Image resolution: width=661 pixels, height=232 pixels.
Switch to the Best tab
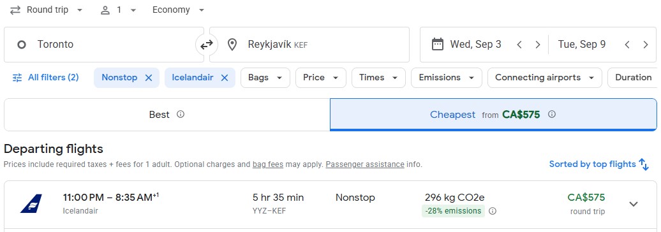point(167,115)
